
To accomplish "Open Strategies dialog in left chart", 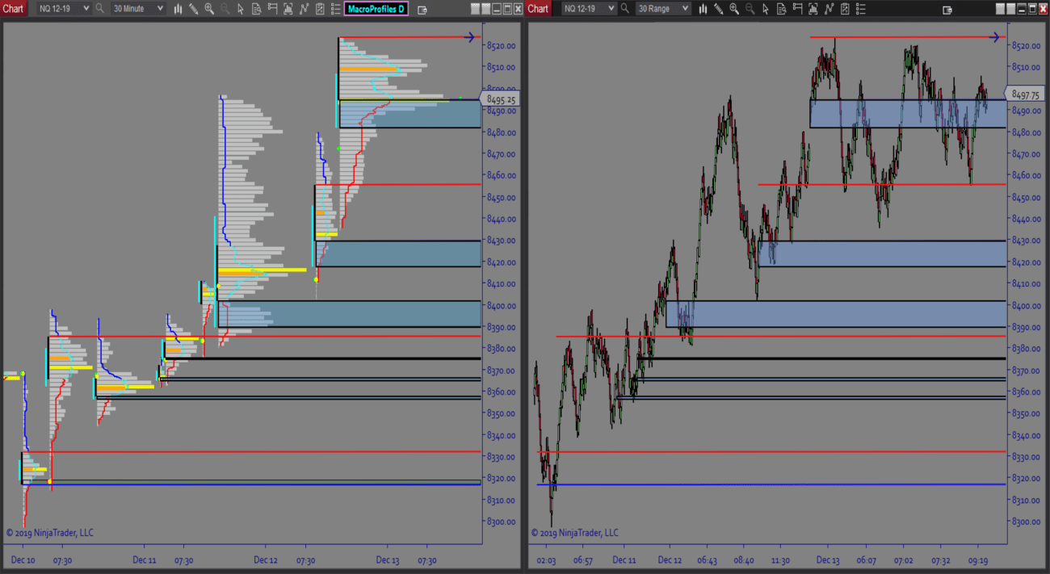I will 304,9.
